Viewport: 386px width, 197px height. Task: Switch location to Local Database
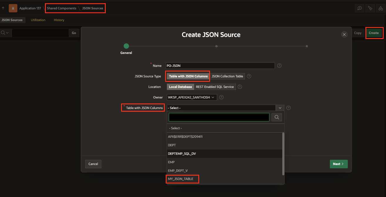pos(180,87)
